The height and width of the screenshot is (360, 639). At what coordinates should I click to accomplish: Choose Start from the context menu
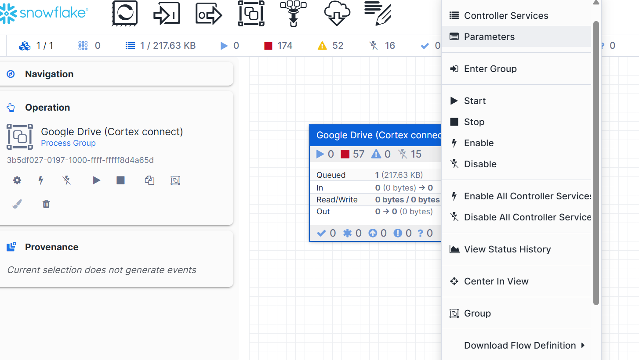pyautogui.click(x=516, y=101)
